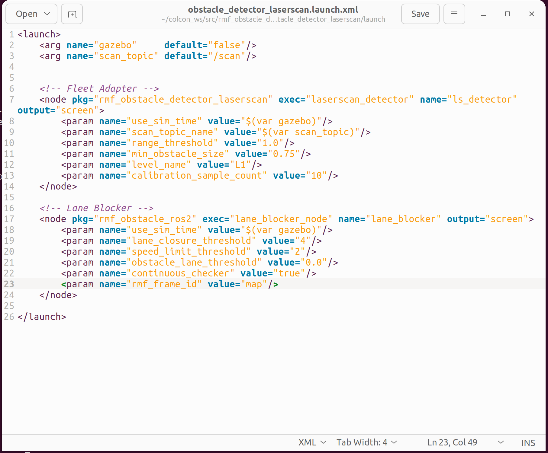Click the default "/scan" value

[227, 56]
